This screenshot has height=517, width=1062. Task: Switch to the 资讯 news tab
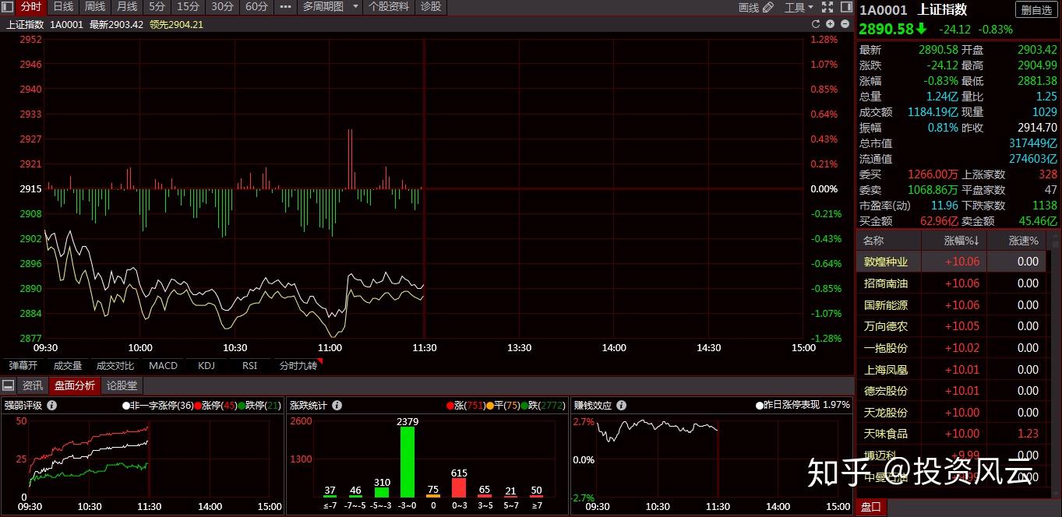[33, 385]
